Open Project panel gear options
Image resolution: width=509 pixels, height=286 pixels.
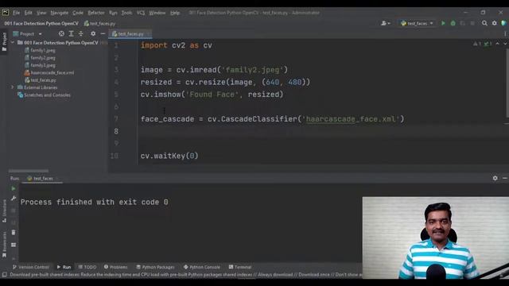point(93,33)
